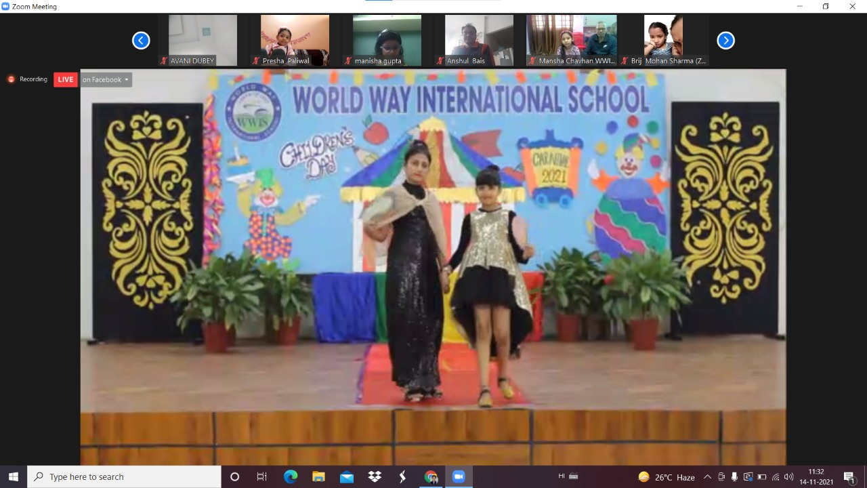Click muted mic icon beside manisha gupta

[x=349, y=61]
